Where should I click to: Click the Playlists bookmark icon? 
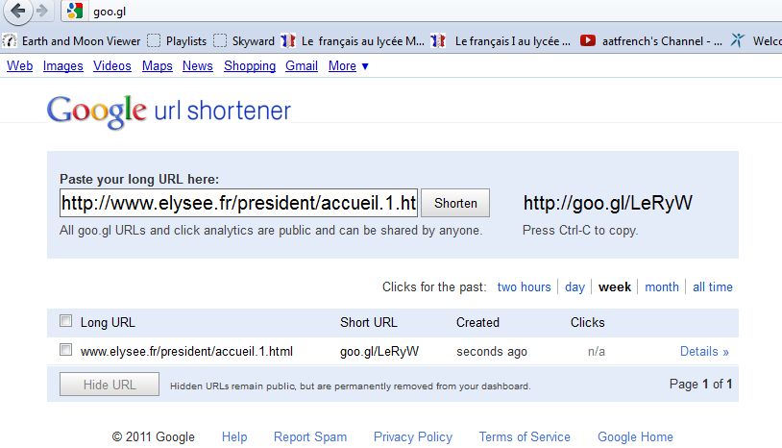click(x=154, y=41)
